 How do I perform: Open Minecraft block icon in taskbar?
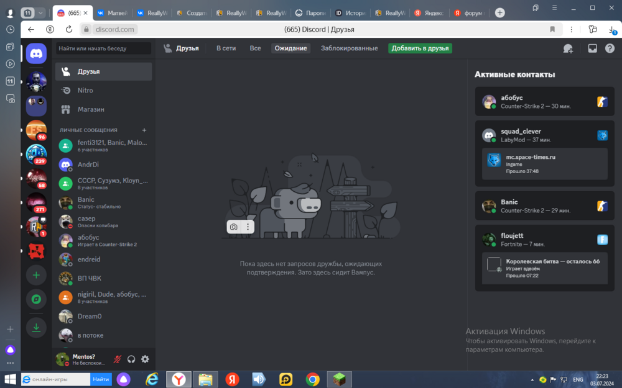click(x=339, y=379)
